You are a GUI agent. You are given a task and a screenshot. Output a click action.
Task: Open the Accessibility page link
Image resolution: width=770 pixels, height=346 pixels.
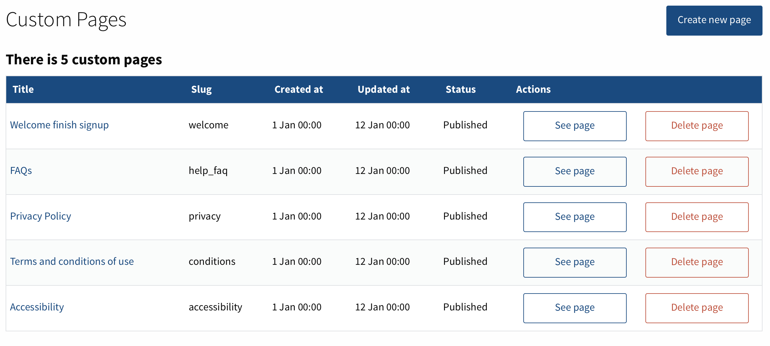[37, 307]
